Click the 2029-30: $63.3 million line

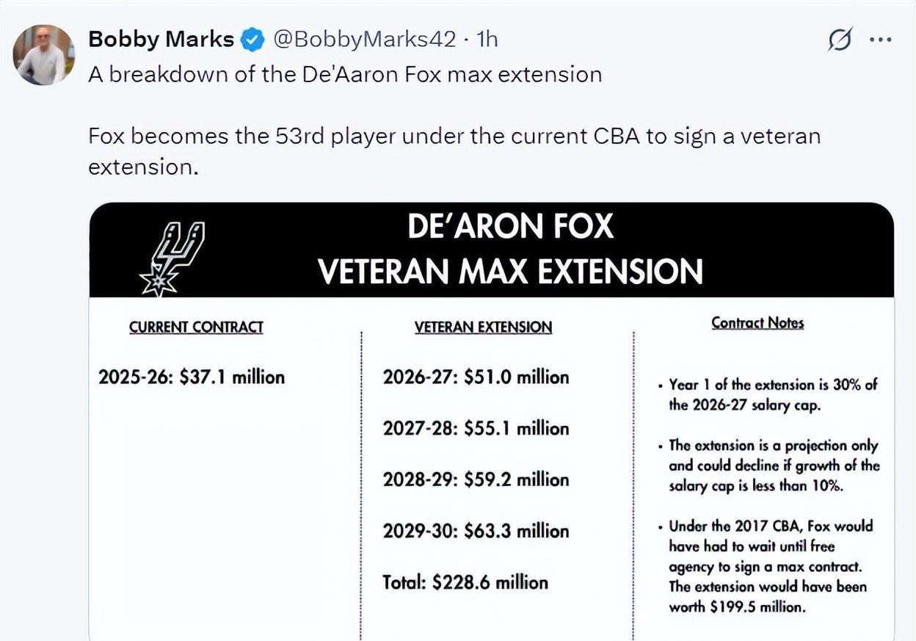476,531
